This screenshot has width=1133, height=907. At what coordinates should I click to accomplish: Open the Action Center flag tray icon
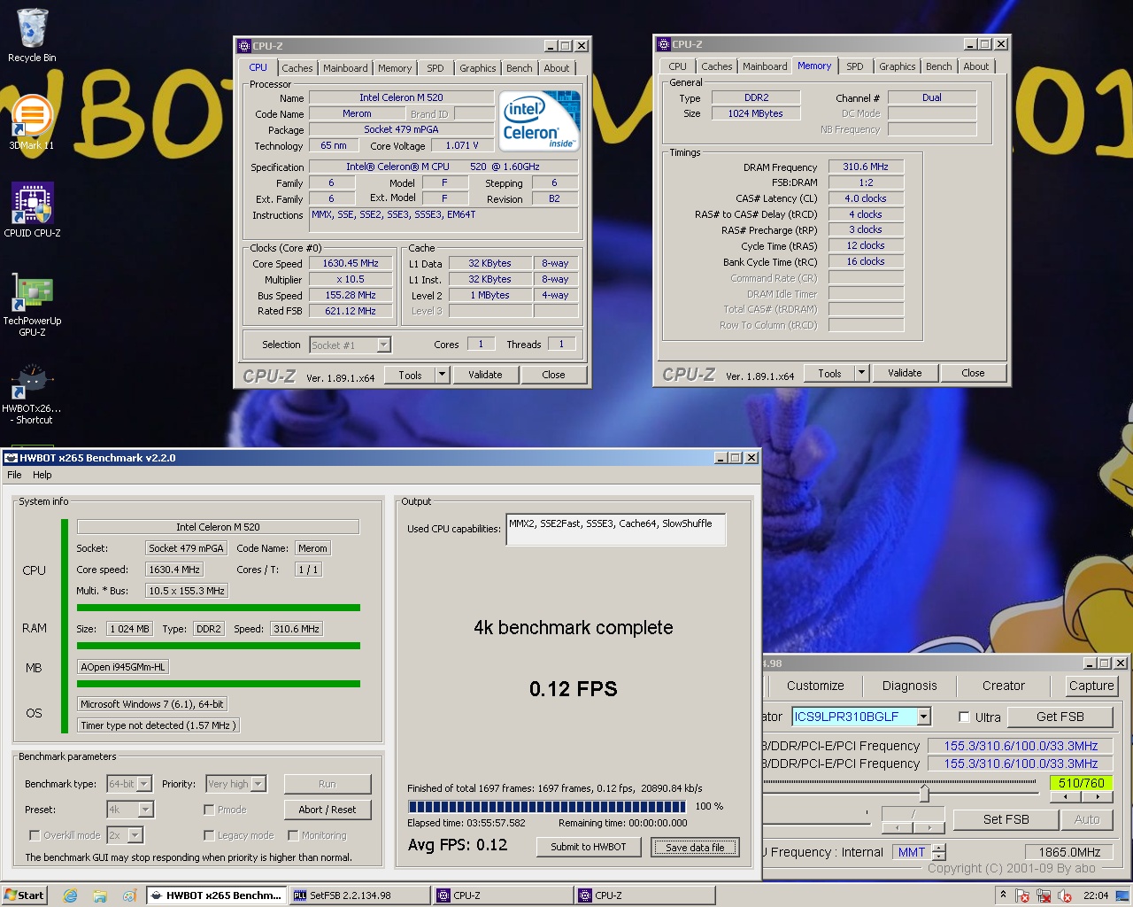click(1022, 895)
